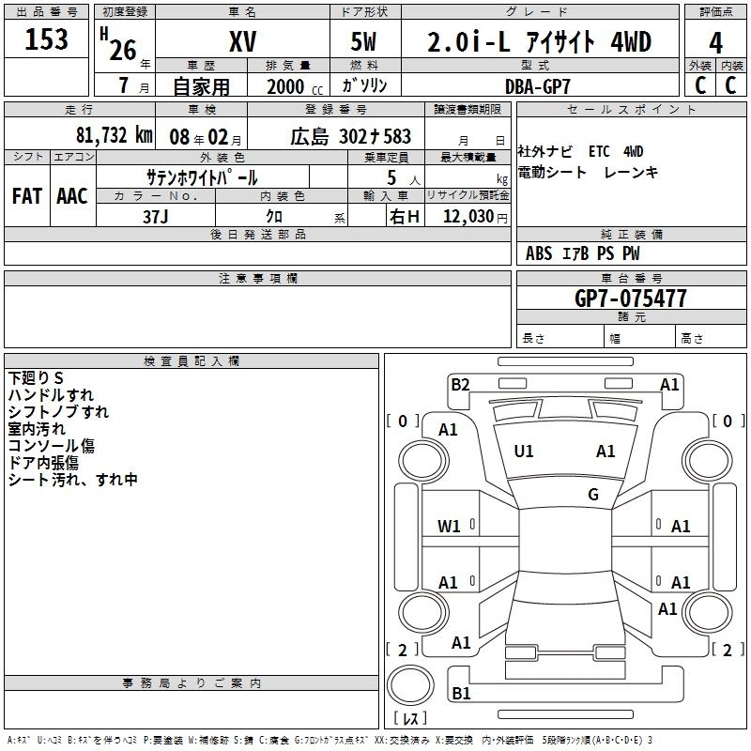
Task: Click the G windshield chip marker
Action: (593, 495)
